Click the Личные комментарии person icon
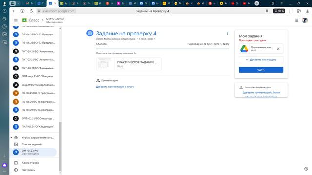Screen dimensions: 312x175 click(x=241, y=87)
